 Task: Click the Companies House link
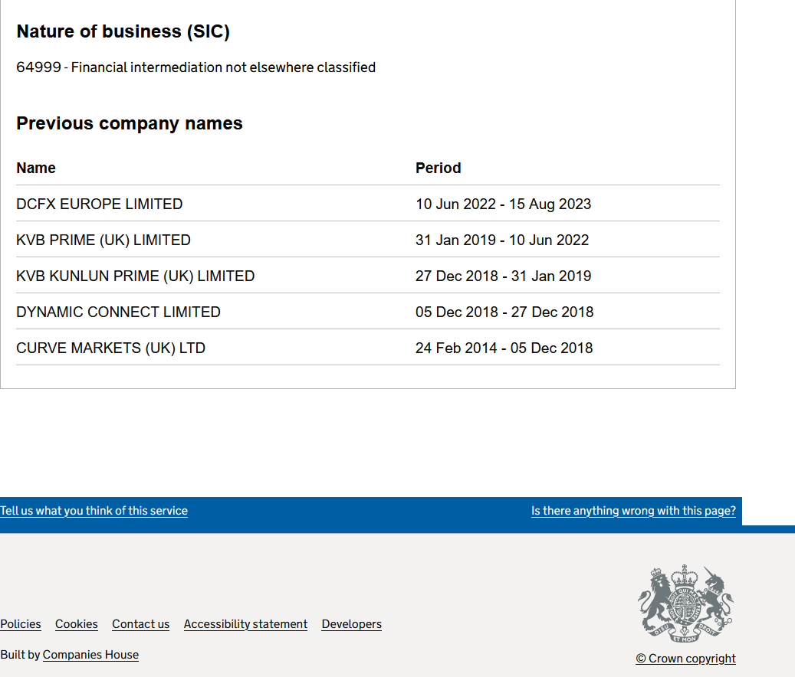[x=90, y=655]
